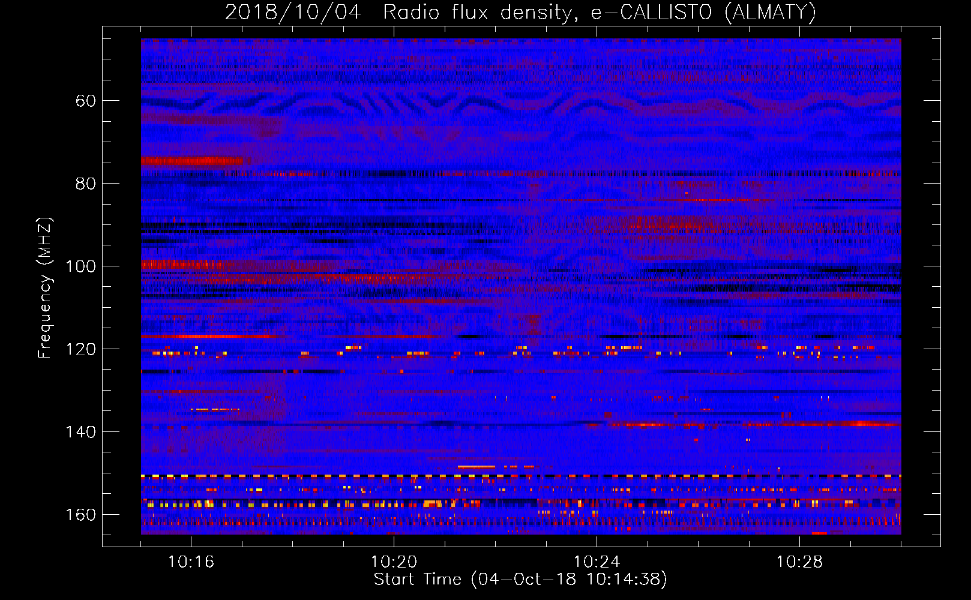Click the 140 MHz frequency tick label
The image size is (971, 600).
coord(80,432)
